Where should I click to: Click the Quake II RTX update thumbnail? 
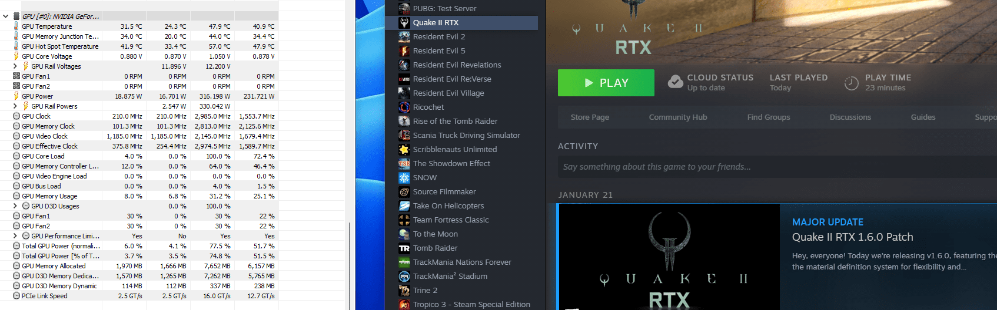[669, 257]
